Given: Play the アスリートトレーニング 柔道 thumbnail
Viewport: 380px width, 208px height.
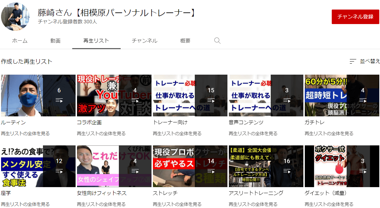Looking at the screenshot, I should pos(266,166).
